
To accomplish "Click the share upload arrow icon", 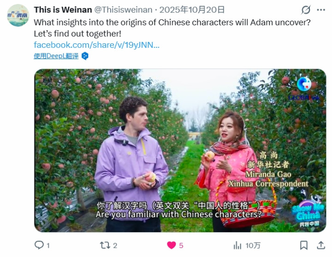I will [x=321, y=245].
